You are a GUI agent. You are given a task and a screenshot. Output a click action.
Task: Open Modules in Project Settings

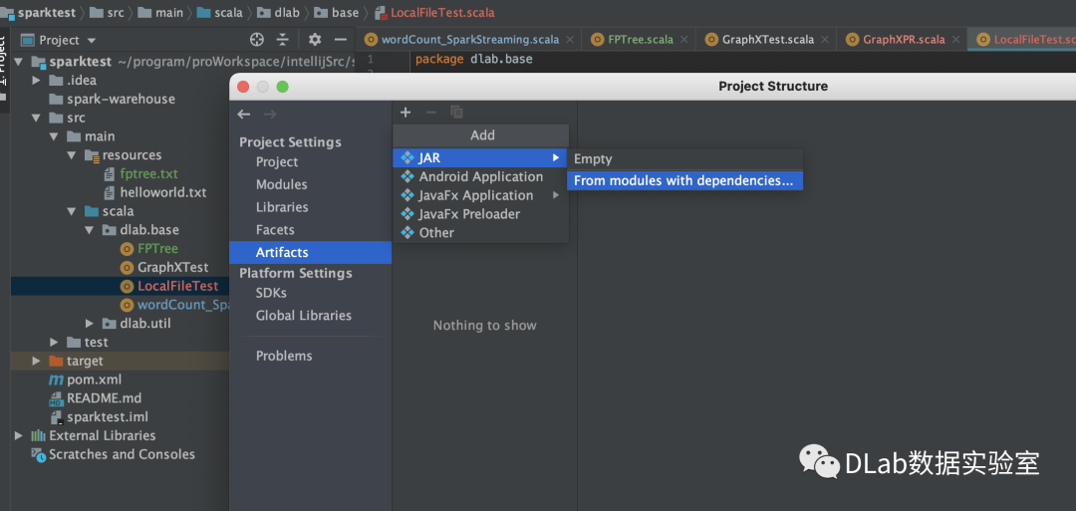tap(281, 184)
